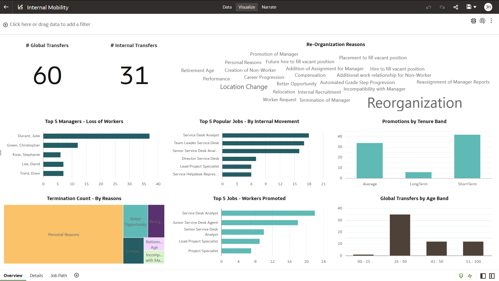Click the Refresh Data icon above the canvas
The height and width of the screenshot is (281, 499).
pos(483,21)
